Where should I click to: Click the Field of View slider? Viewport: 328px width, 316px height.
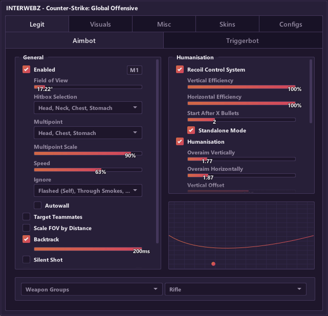(88, 87)
